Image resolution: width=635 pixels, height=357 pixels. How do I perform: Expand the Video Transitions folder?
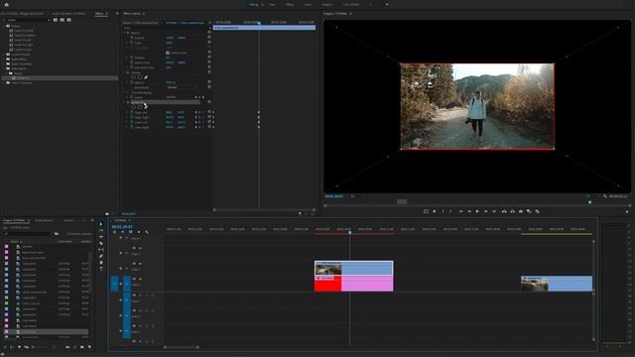4,83
